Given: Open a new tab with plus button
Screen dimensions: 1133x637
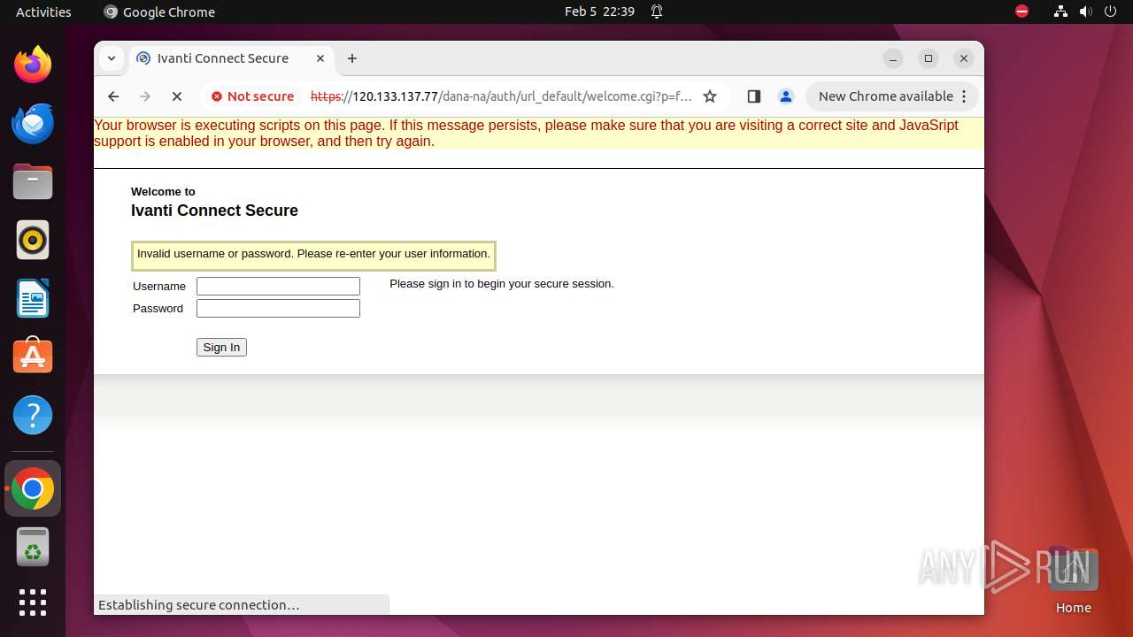Looking at the screenshot, I should [352, 58].
